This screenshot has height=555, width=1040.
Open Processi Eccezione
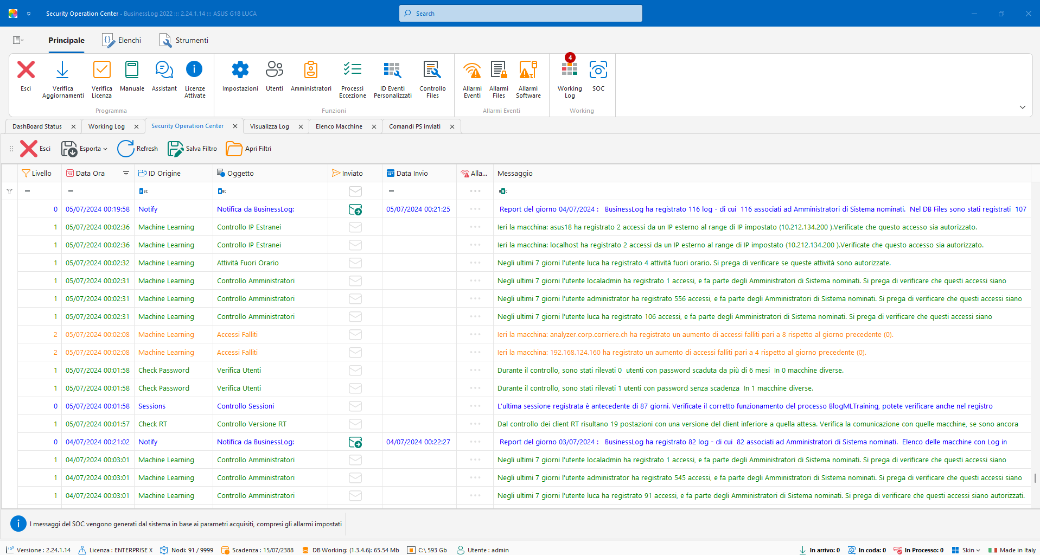coord(353,79)
